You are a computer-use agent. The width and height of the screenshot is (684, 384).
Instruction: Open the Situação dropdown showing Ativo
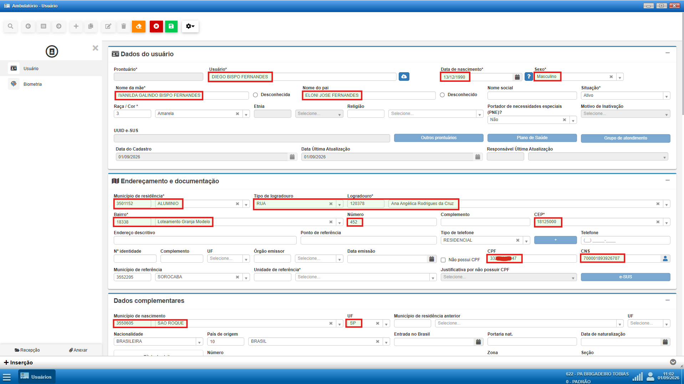[626, 95]
